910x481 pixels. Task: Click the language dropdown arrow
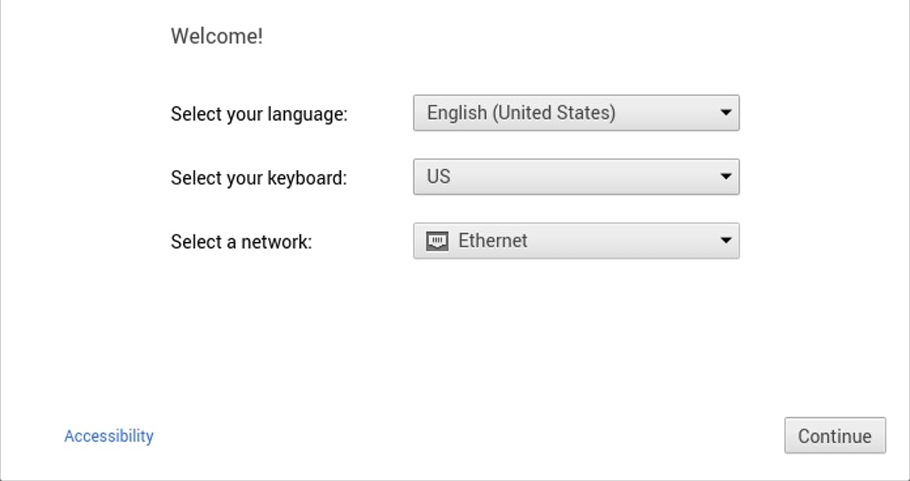tap(725, 113)
